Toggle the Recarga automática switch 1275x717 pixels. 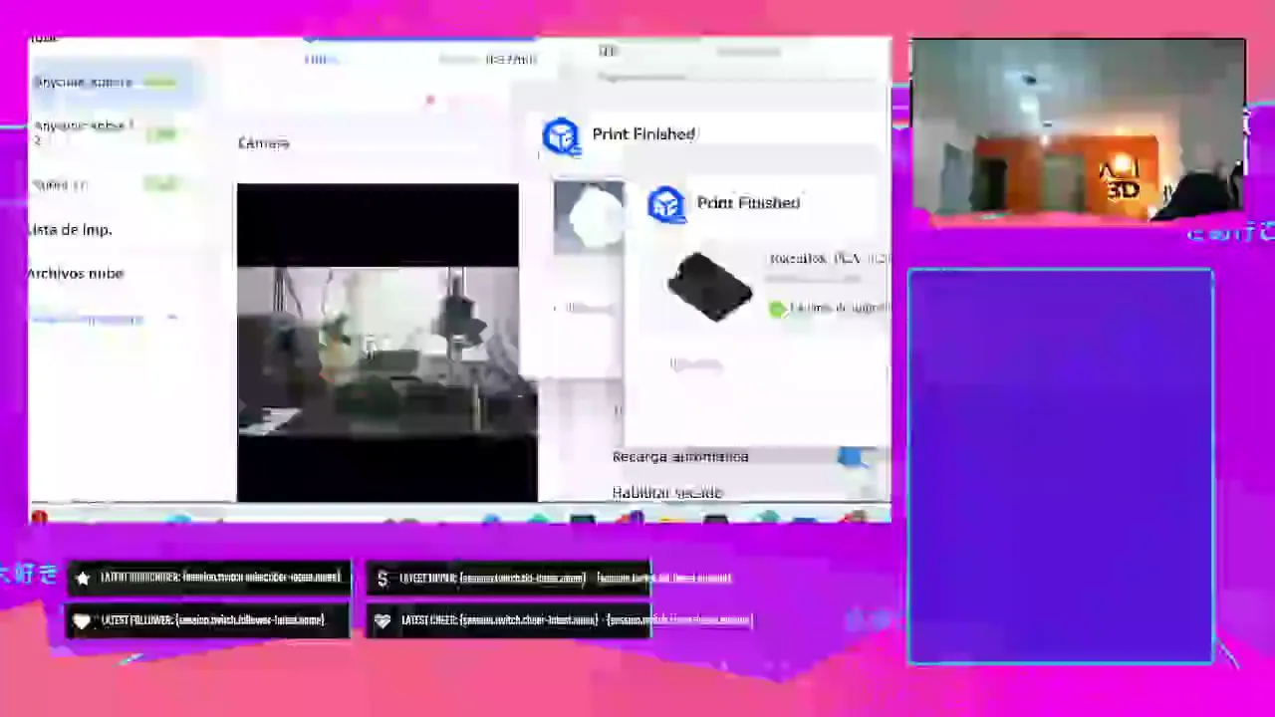[854, 457]
